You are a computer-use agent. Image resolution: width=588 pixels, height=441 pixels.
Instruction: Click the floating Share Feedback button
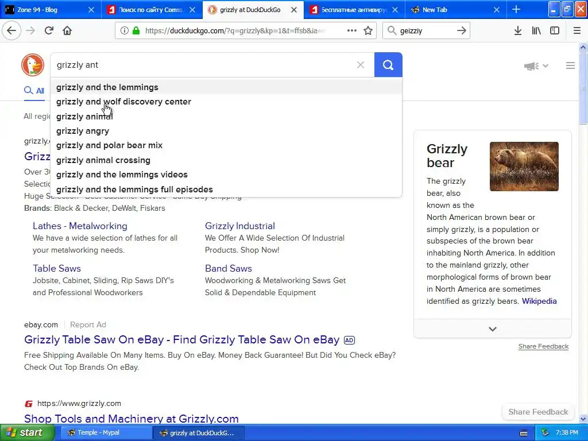coord(538,412)
